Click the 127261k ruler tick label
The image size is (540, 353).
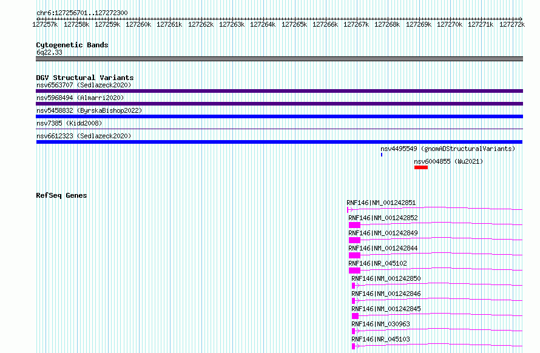(169, 24)
